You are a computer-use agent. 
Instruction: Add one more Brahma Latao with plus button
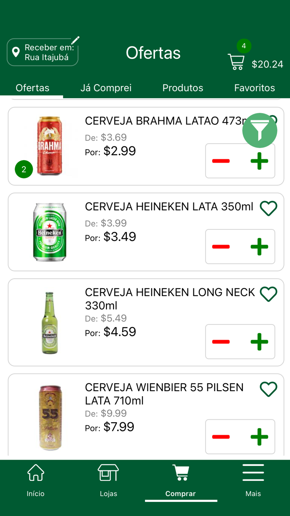coord(259,161)
